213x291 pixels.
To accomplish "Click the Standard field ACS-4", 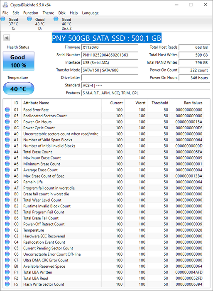I will (x=145, y=85).
